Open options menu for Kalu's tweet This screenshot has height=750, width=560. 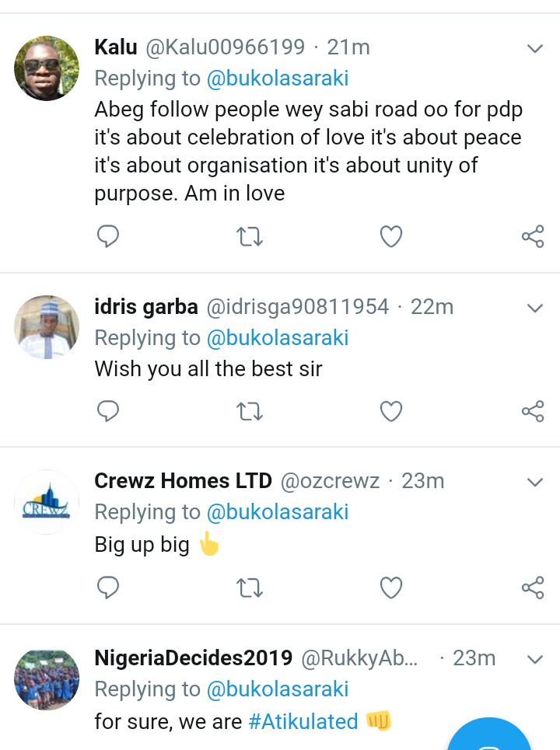(x=534, y=49)
